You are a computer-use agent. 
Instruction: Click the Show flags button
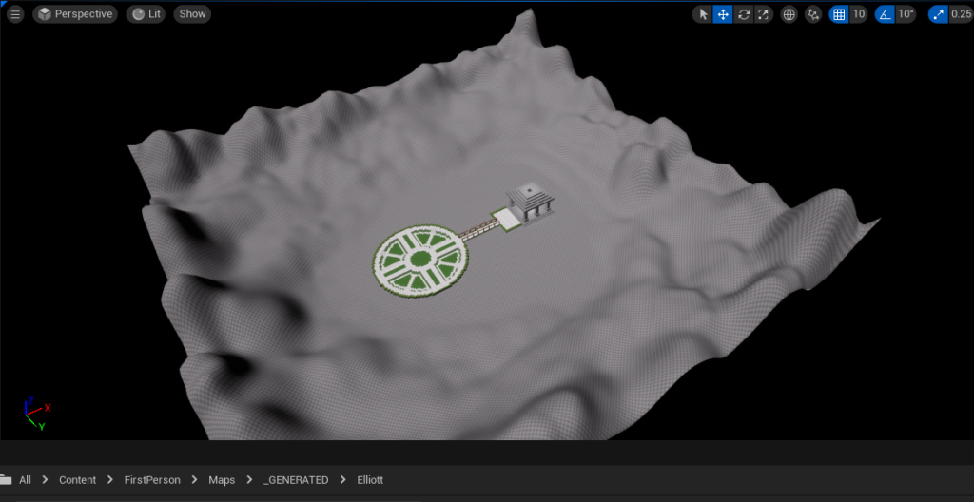192,14
